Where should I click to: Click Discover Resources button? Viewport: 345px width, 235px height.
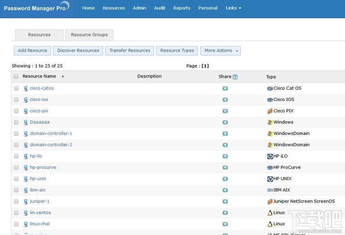coord(78,51)
